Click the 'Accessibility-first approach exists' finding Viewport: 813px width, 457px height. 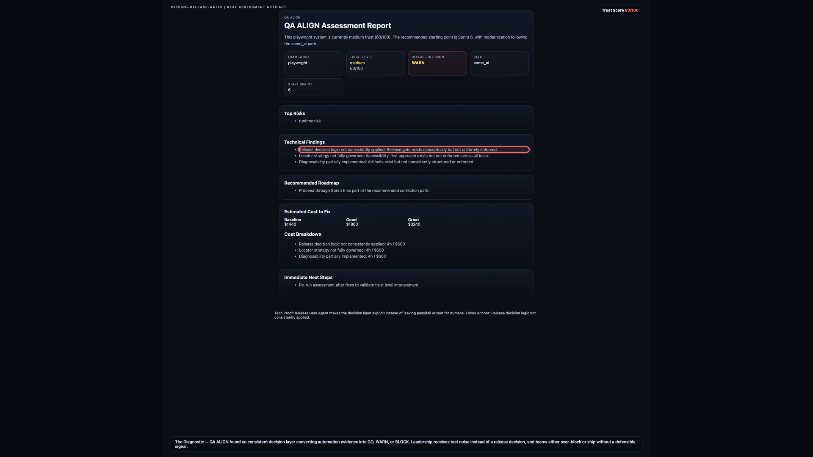pos(394,156)
